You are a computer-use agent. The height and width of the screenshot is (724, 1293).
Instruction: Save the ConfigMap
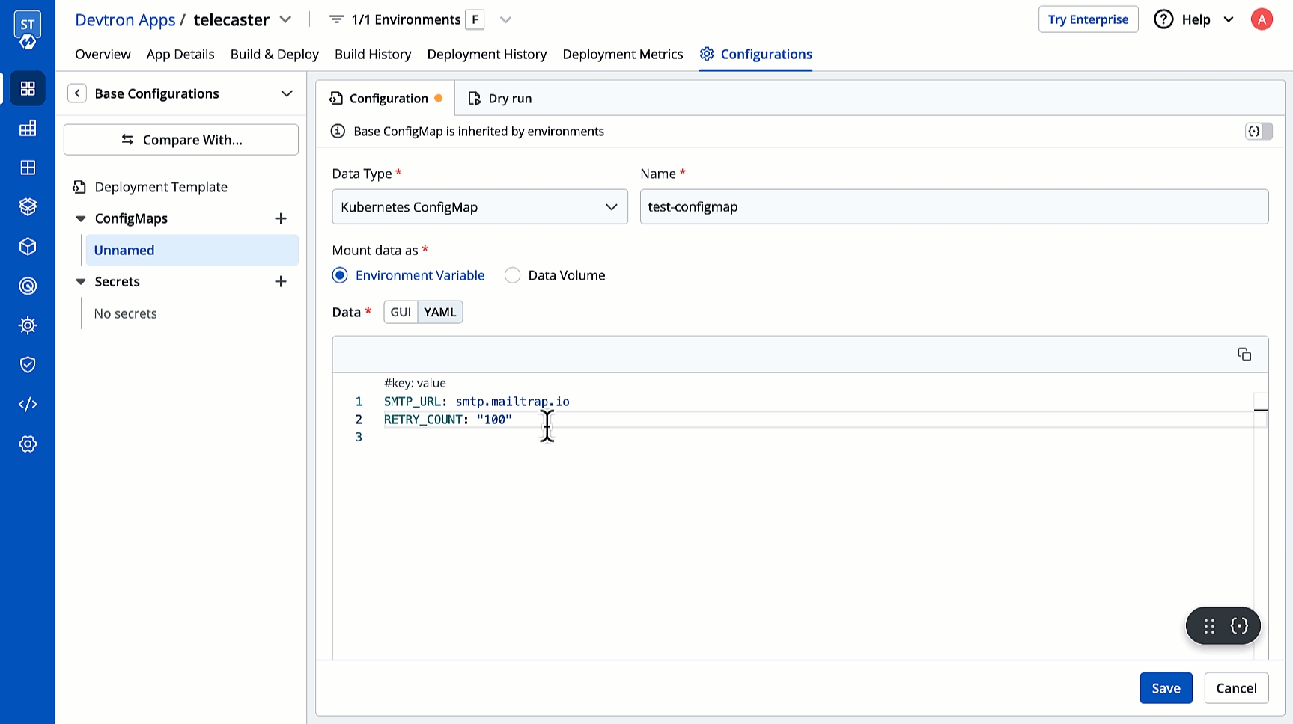click(1165, 688)
